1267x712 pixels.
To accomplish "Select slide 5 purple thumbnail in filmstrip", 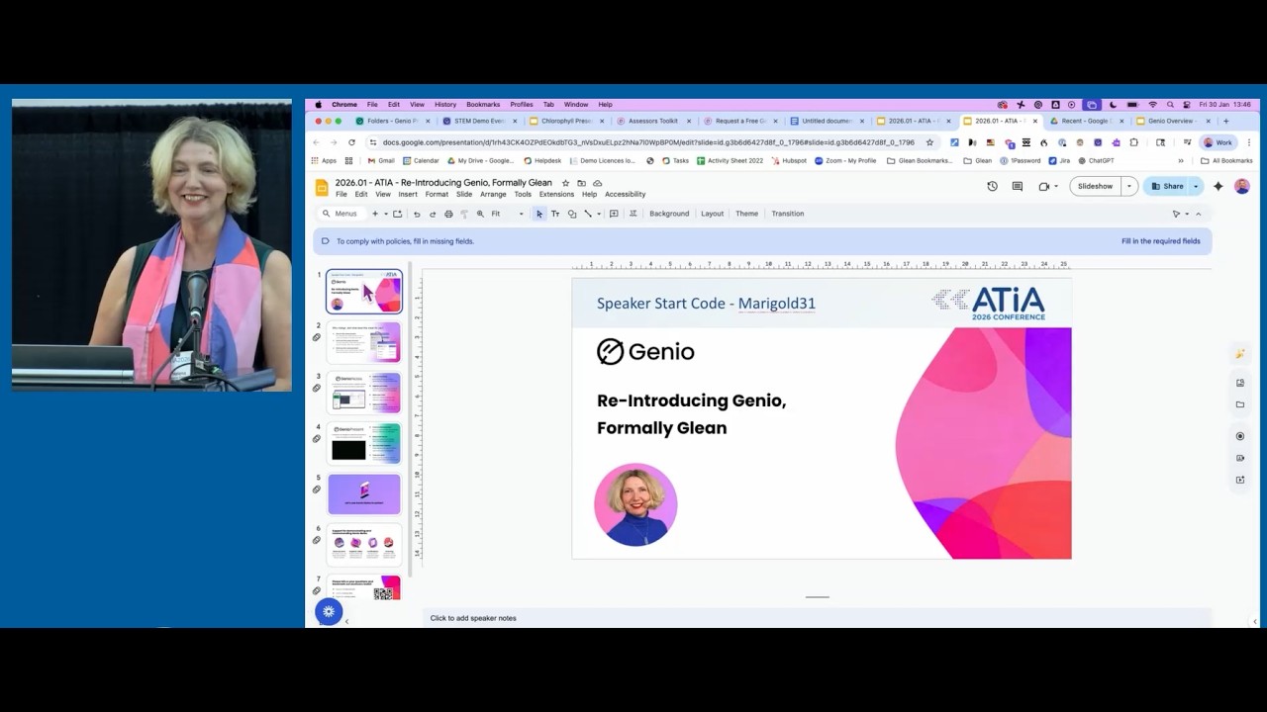I will click(364, 494).
